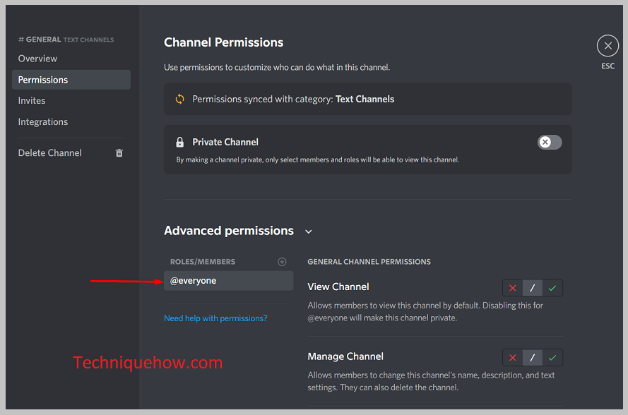The height and width of the screenshot is (415, 628).
Task: Click the plus icon next to Roles/Members
Action: [282, 262]
